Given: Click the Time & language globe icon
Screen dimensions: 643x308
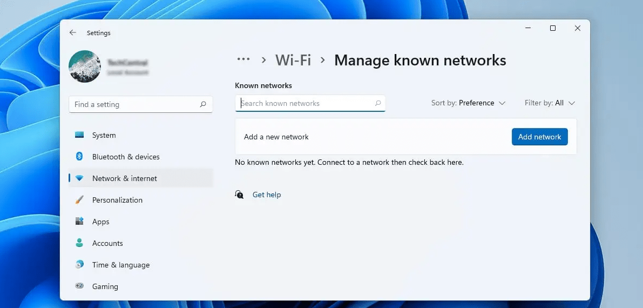Looking at the screenshot, I should (79, 265).
